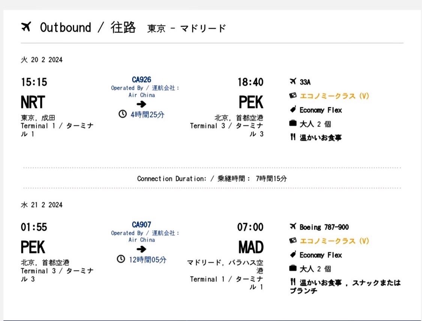Click the airplane icon beside Boeing 787-900
The image size is (422, 321).
[293, 227]
